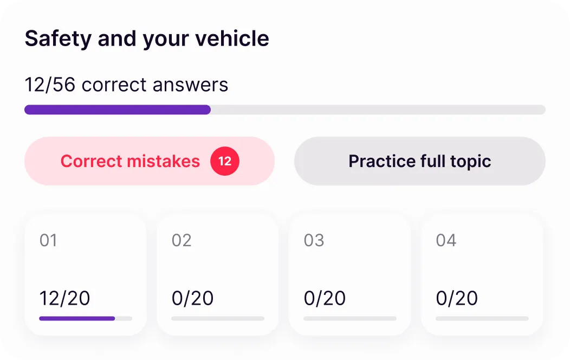
Task: Click card 04's empty progress bar
Action: point(482,318)
